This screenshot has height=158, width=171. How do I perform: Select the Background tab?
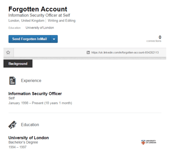click(18, 64)
